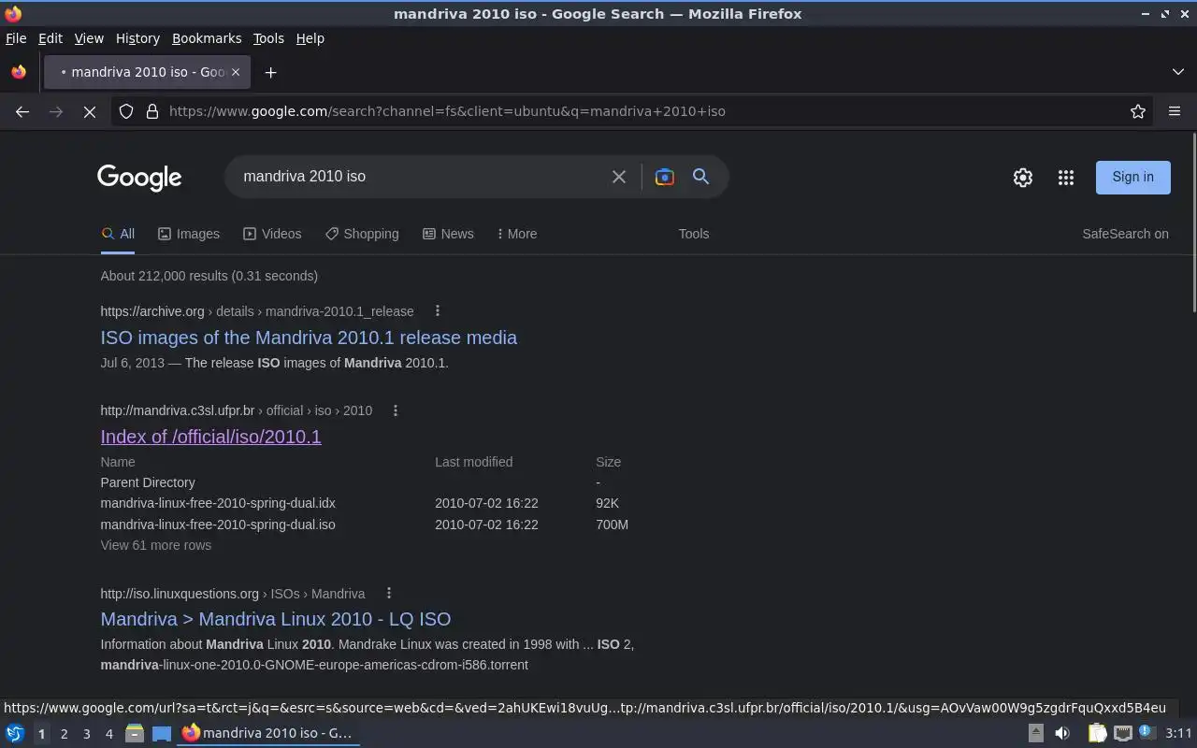
Task: Open the file manager taskbar icon
Action: coord(134,733)
